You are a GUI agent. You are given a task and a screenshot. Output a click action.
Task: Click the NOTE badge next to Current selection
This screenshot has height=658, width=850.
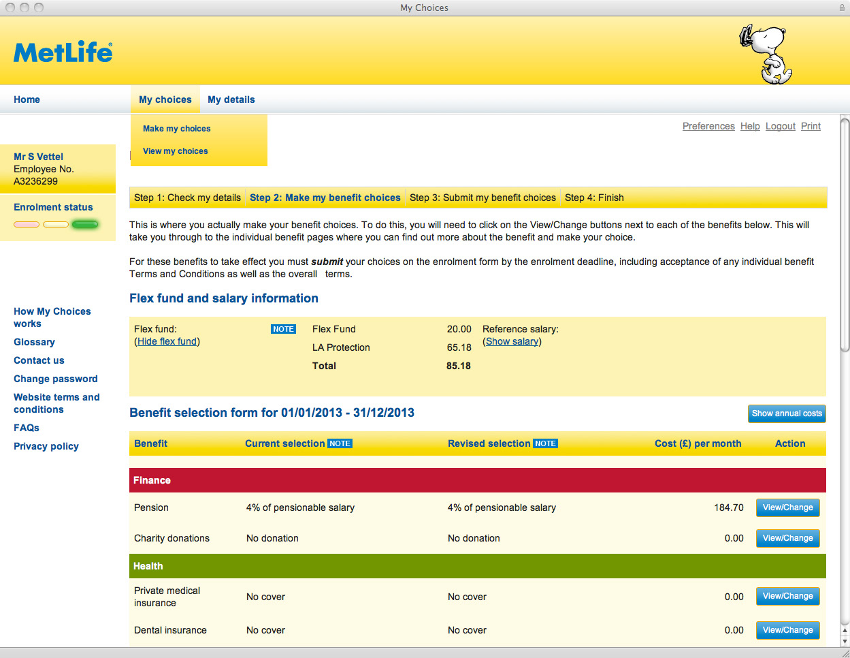coord(340,443)
